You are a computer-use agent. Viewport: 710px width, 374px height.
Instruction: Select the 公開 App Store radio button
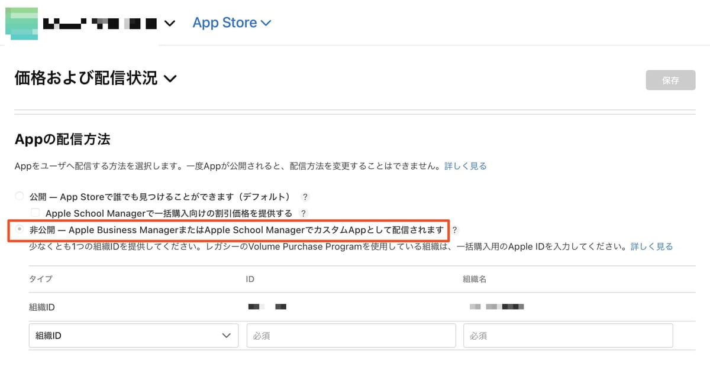pyautogui.click(x=20, y=196)
